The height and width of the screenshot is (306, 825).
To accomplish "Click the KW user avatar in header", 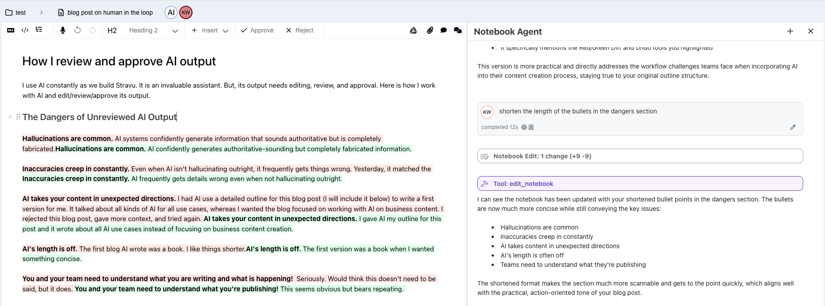I will point(186,12).
